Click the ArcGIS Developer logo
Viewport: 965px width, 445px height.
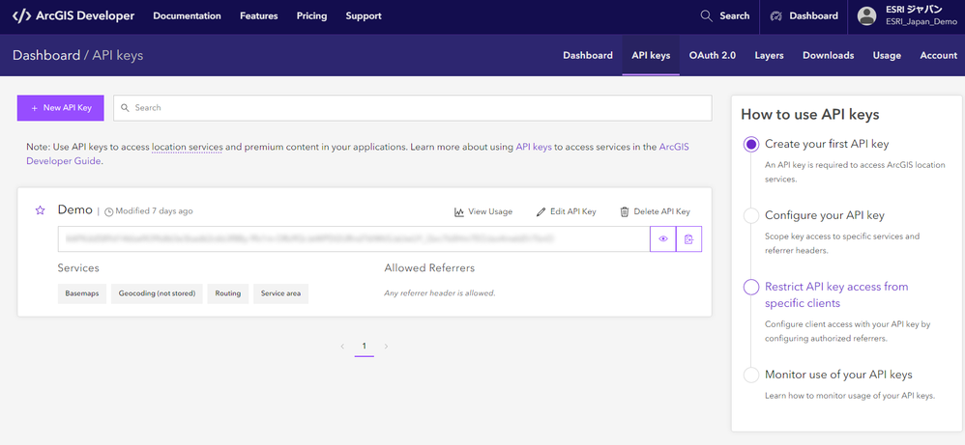tap(73, 16)
